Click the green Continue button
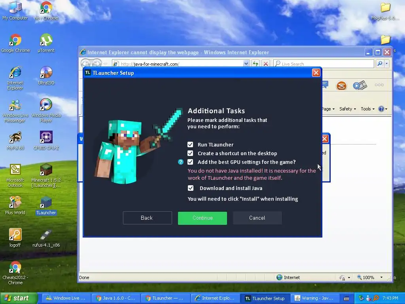 coord(202,218)
